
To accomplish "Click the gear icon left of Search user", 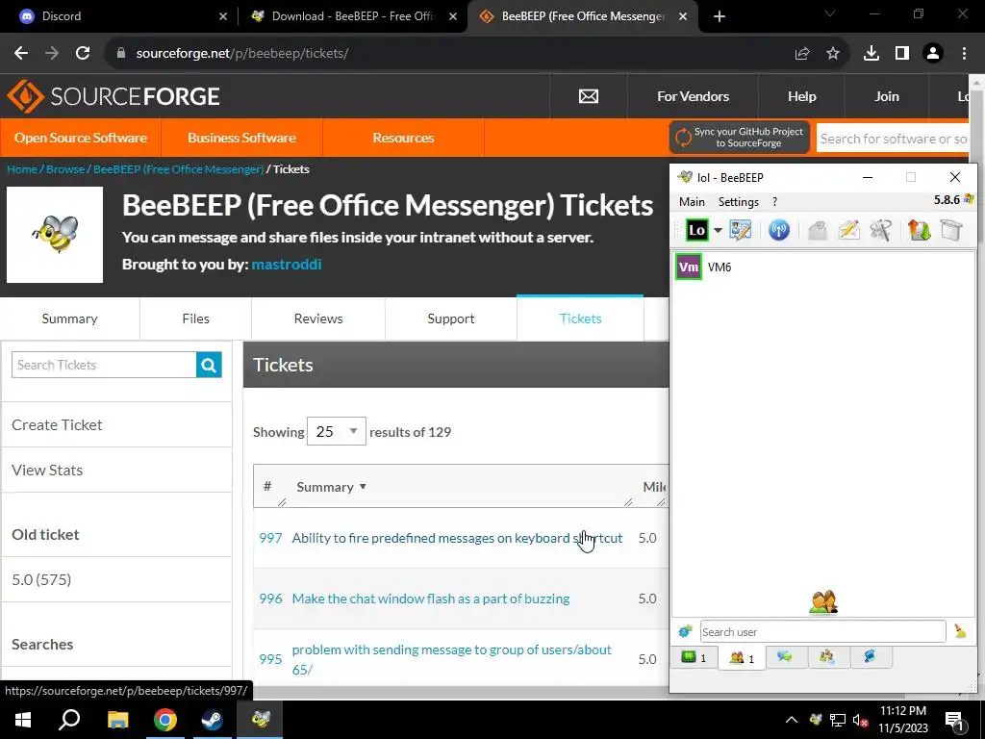I will point(685,631).
